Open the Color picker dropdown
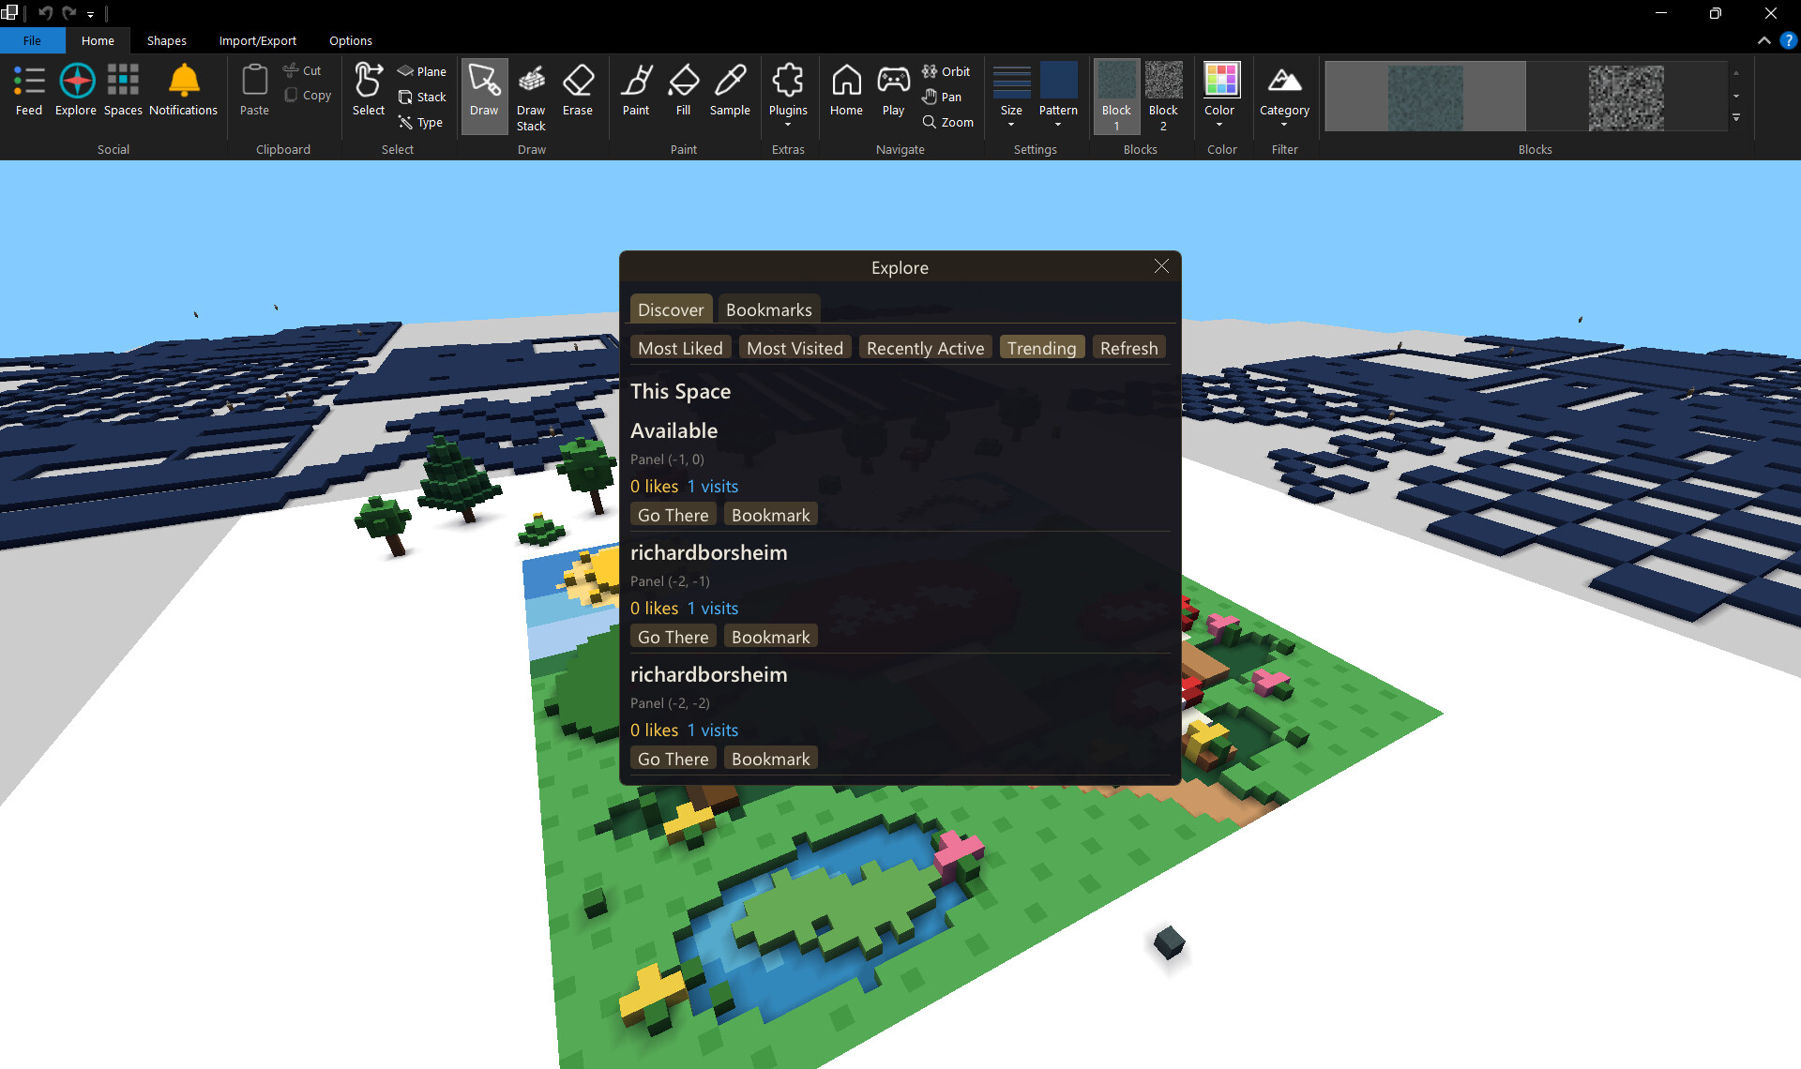 pyautogui.click(x=1221, y=95)
